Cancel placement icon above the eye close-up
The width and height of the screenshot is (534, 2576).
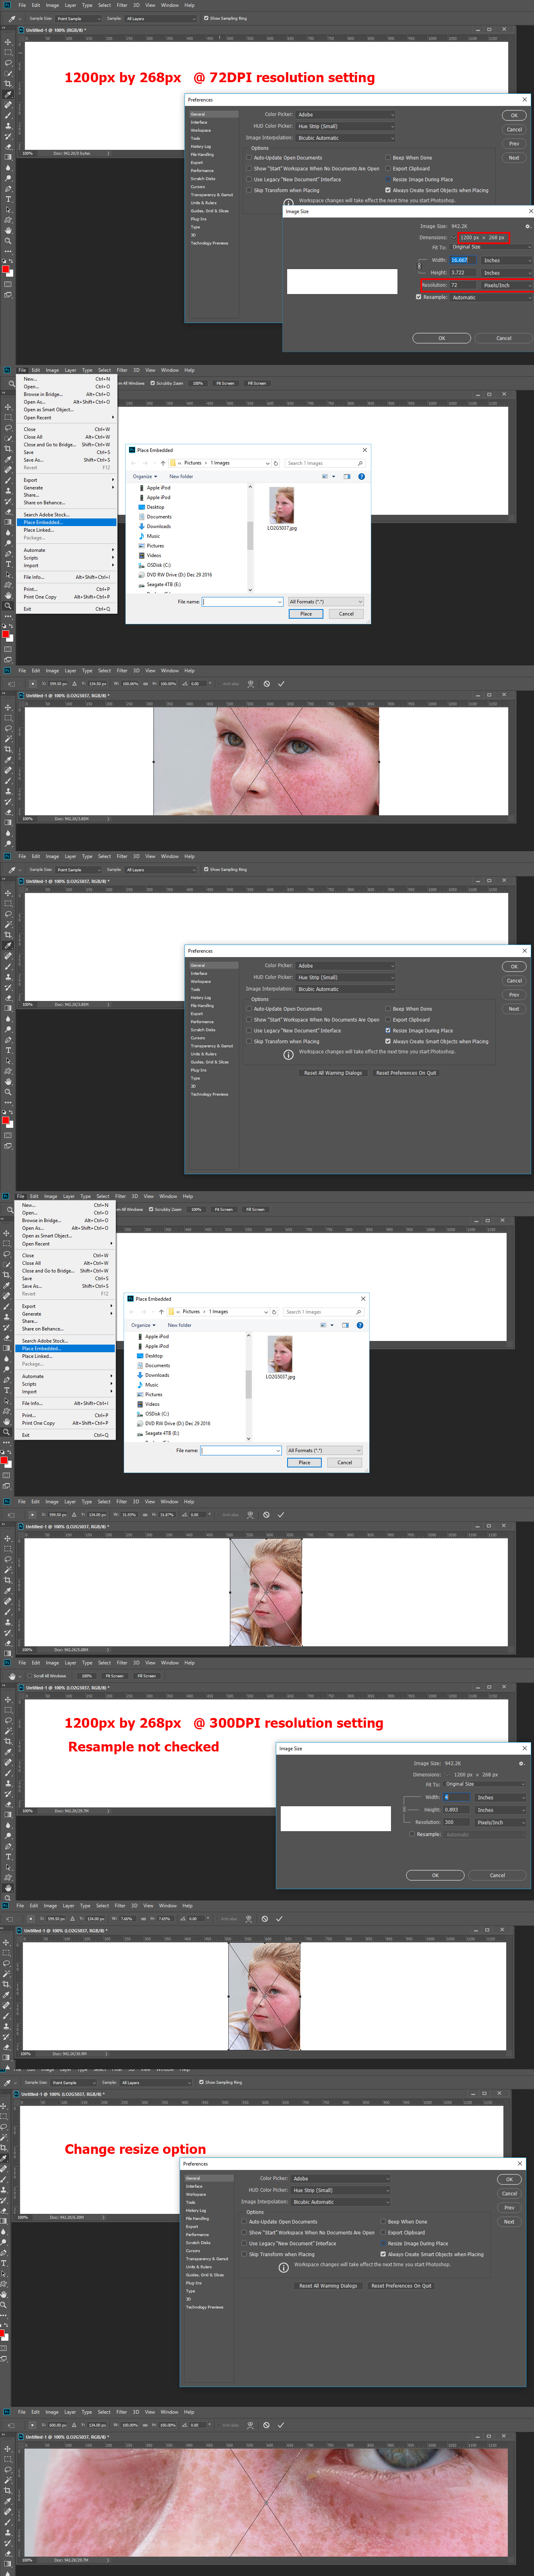coord(267,2425)
